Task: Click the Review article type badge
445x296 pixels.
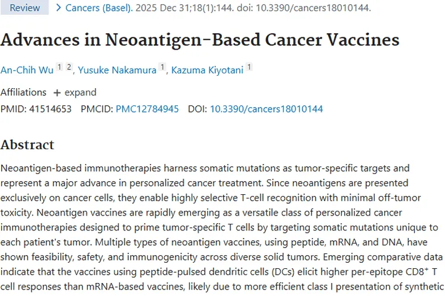Action: pos(25,8)
